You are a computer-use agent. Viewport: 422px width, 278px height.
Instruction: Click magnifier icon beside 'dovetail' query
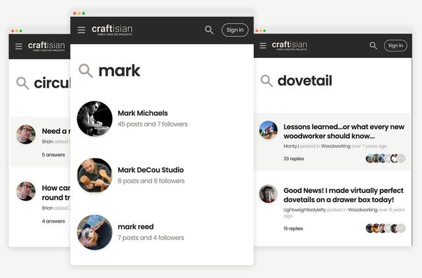tap(266, 80)
